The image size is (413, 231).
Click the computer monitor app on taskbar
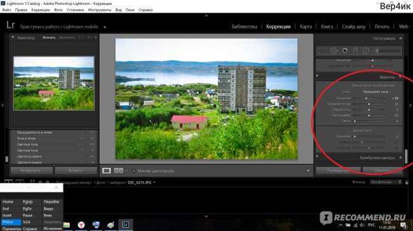(x=96, y=225)
